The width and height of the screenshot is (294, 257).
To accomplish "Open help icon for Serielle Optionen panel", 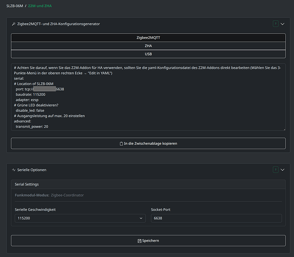I will click(275, 170).
